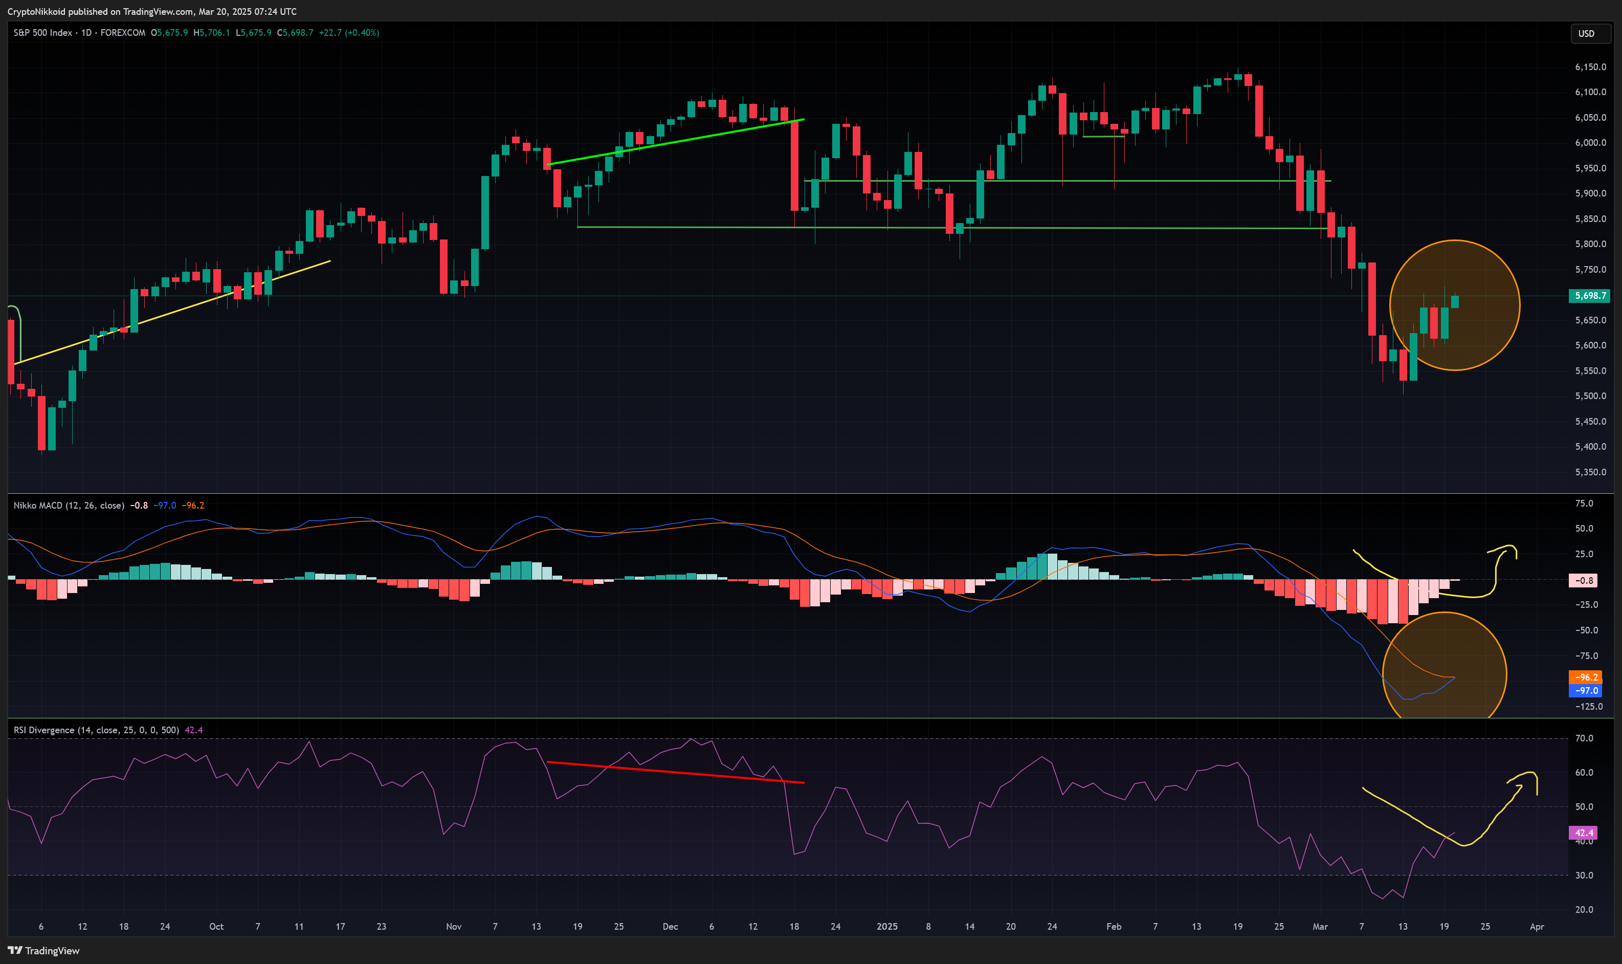Image resolution: width=1622 pixels, height=964 pixels.
Task: Click the 5,500.0 price axis label
Action: (x=1590, y=396)
